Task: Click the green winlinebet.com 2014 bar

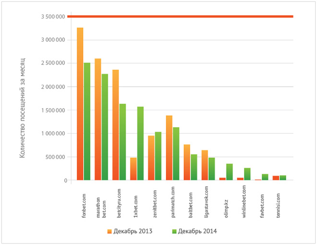Action: click(x=247, y=174)
